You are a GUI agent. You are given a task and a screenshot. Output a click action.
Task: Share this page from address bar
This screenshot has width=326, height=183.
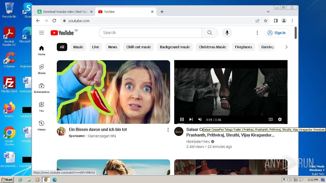coord(257,21)
